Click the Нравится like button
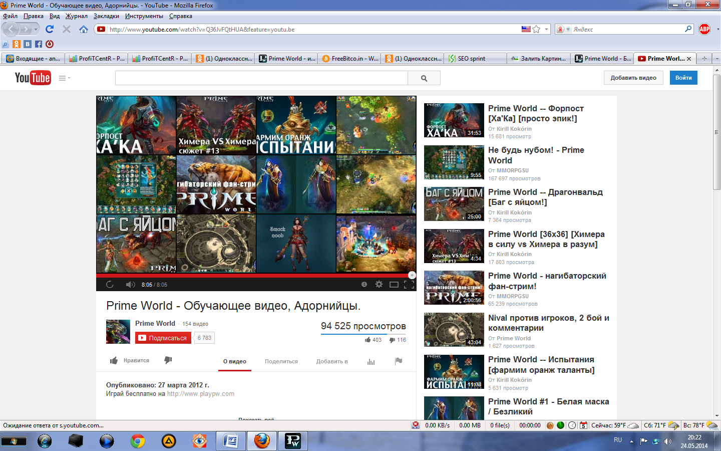The width and height of the screenshot is (721, 451). [130, 360]
